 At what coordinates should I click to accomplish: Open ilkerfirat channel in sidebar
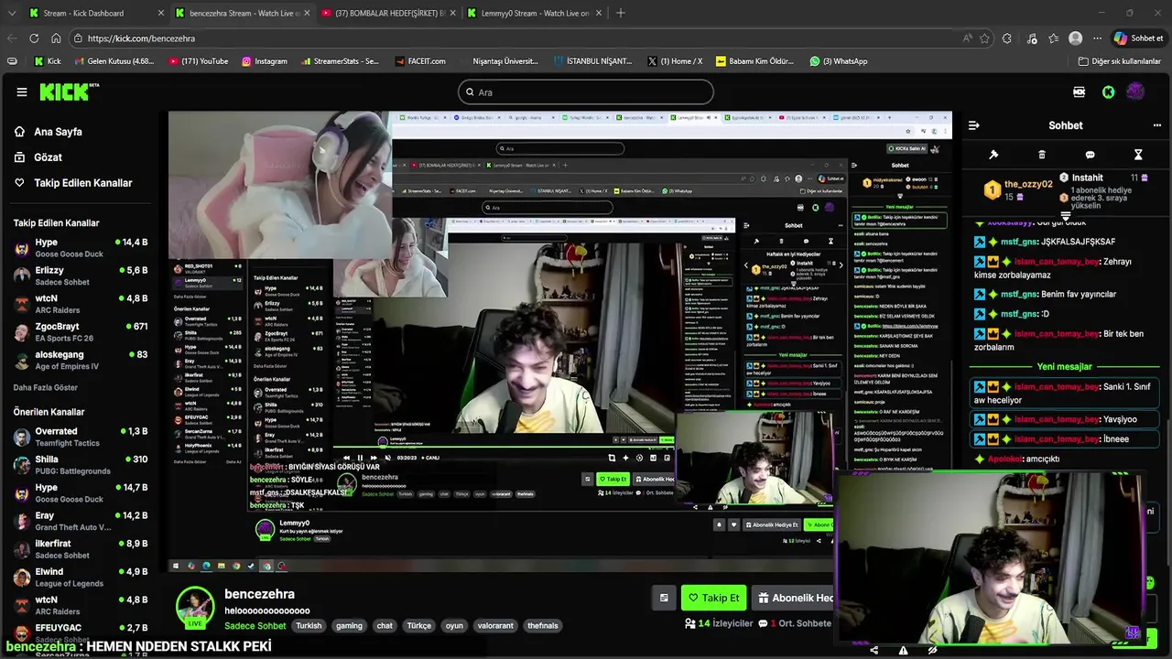pos(81,549)
